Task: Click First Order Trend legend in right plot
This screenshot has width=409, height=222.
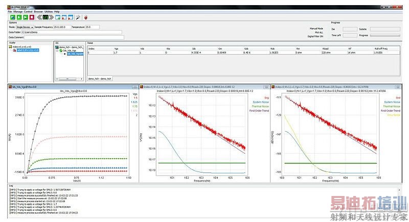Action: 391,111
